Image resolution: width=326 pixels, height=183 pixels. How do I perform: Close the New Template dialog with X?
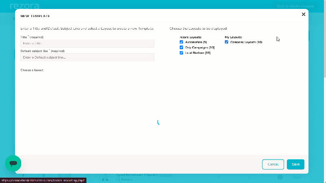(303, 14)
